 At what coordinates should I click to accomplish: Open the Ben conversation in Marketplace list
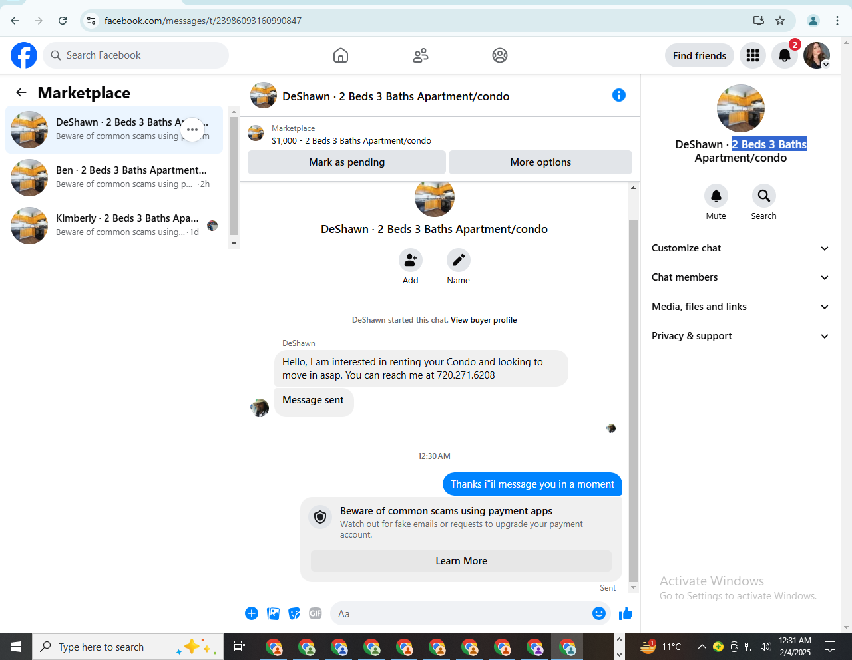114,178
